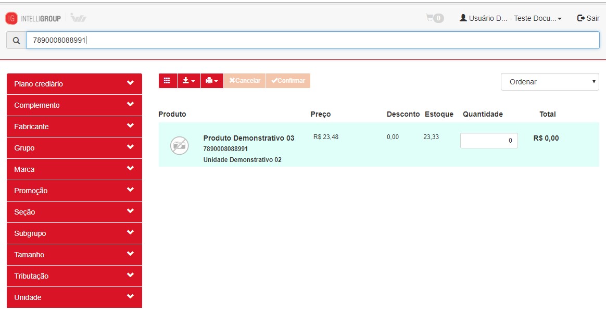Click the search magnifier icon
This screenshot has height=313, width=606.
16,41
